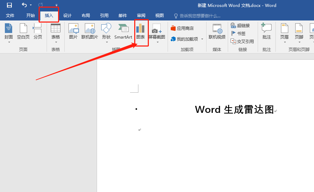Insert a cover page with 封面

(x=9, y=31)
